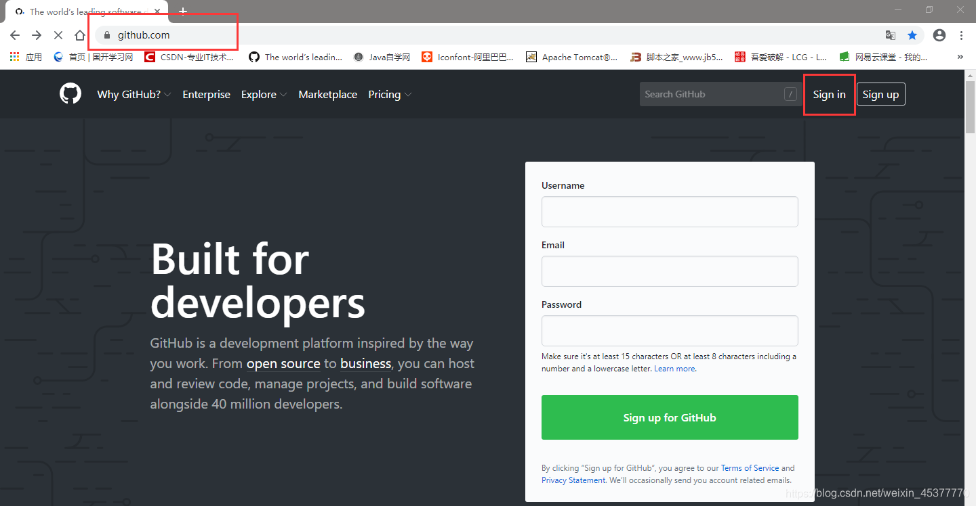This screenshot has height=506, width=976.
Task: Open the Enterprise nav item
Action: [x=206, y=95]
